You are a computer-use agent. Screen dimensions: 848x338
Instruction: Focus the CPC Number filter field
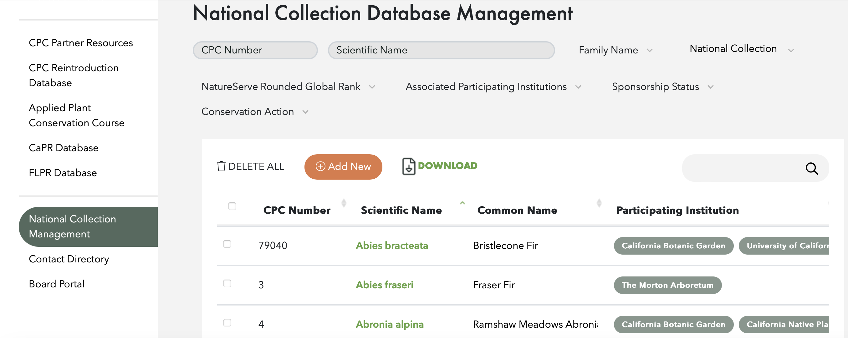[x=255, y=50]
